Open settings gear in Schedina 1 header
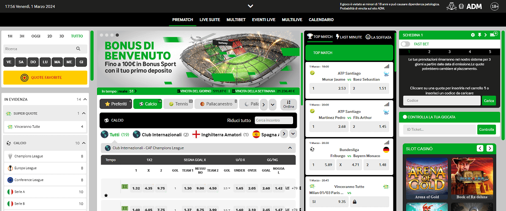Screen dimensions: 506x211 click(473, 35)
